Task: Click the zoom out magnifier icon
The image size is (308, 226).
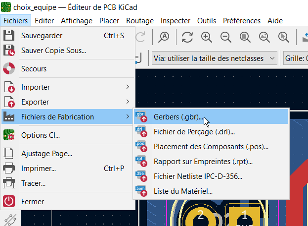Action: [x=226, y=37]
